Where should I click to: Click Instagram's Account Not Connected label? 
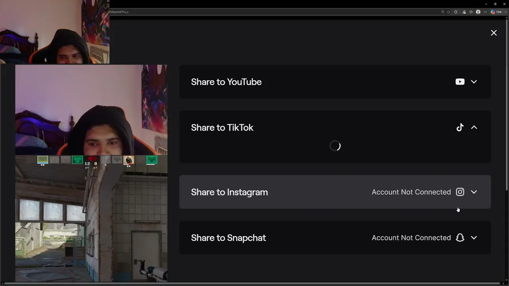click(411, 192)
